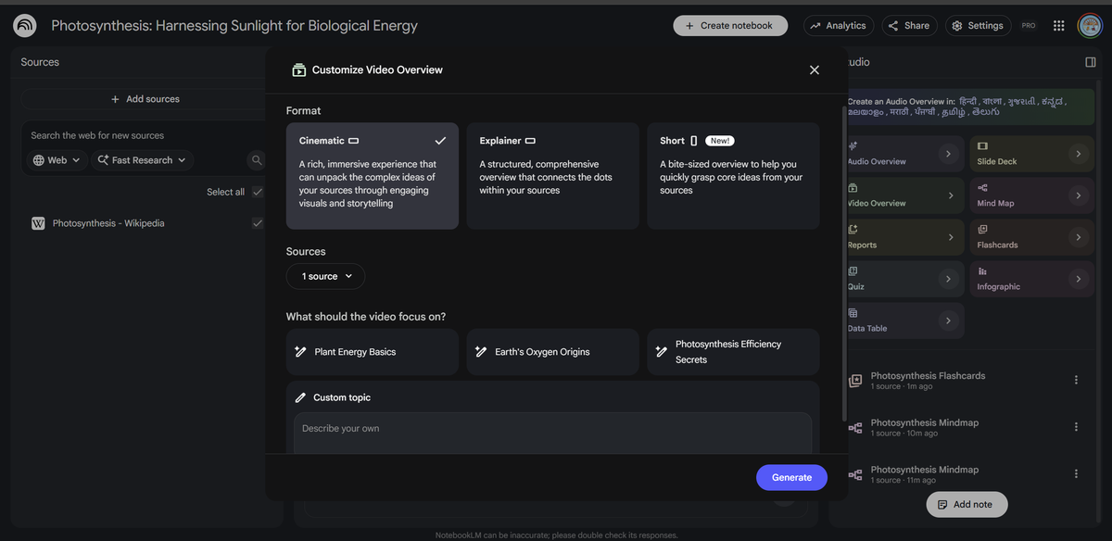Open the Google apps grid icon
The width and height of the screenshot is (1112, 541).
[x=1058, y=26]
